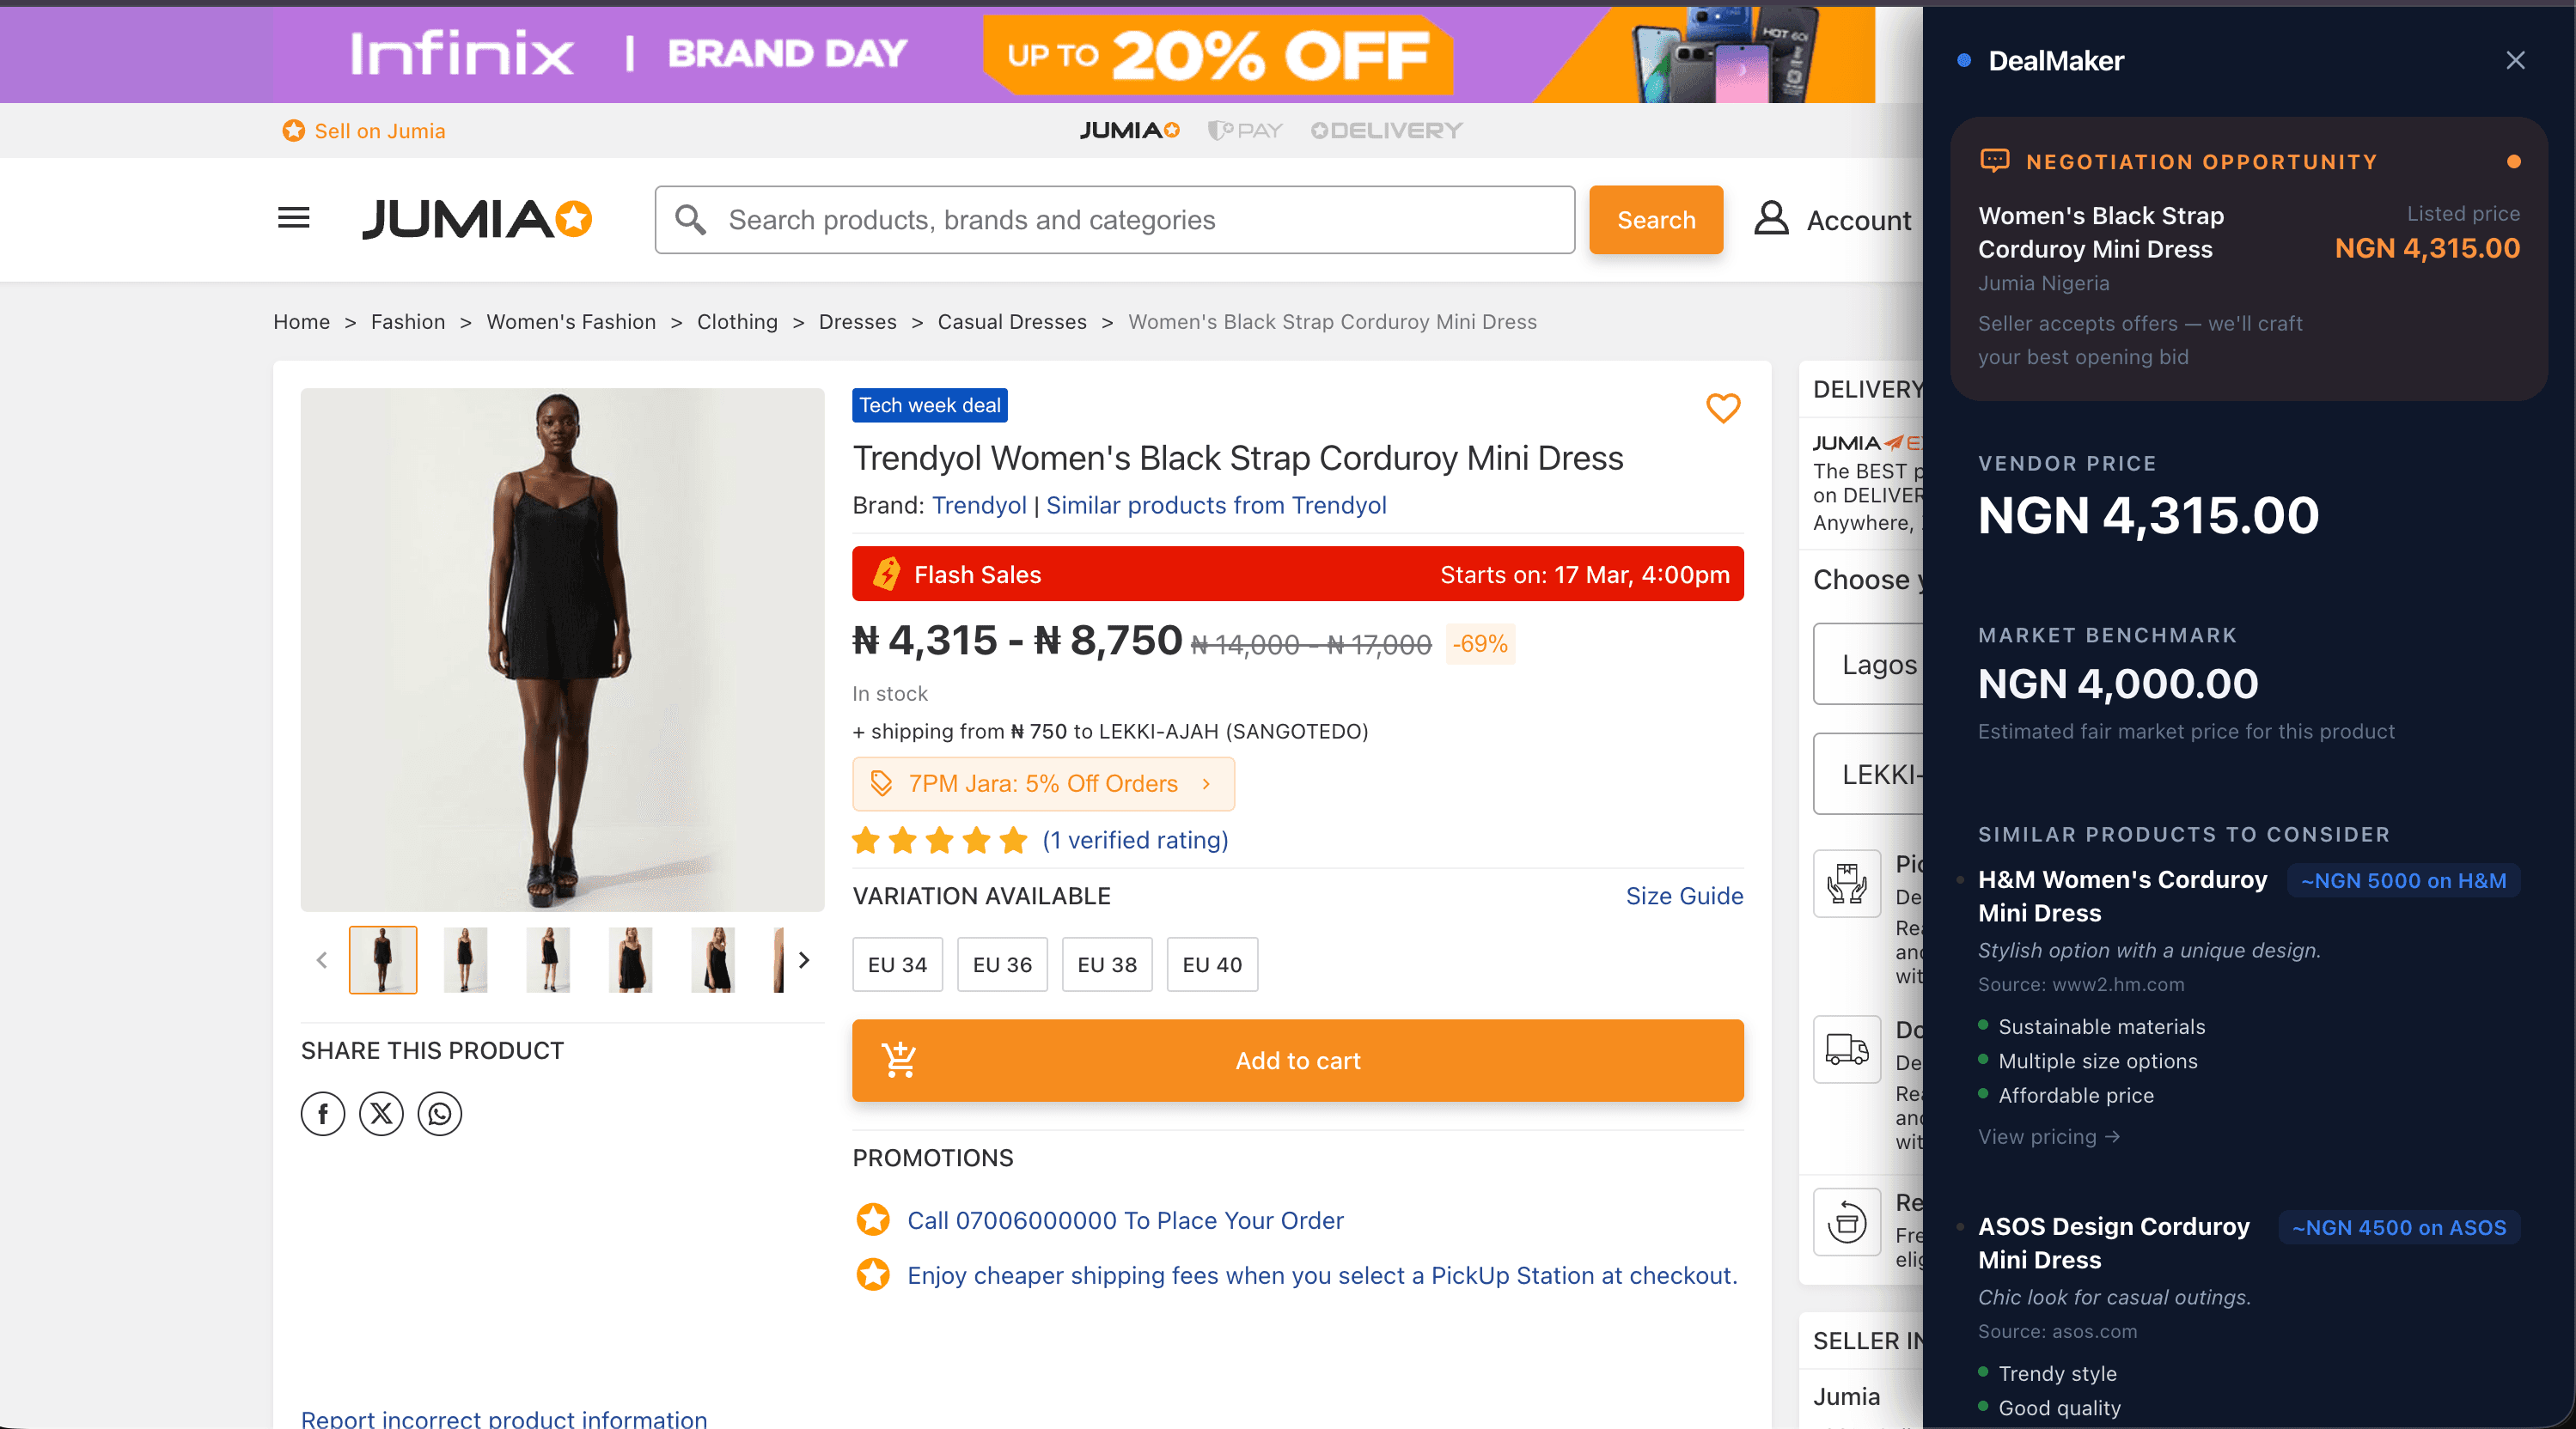
Task: Click the DealMaker negotiation chat bubble icon
Action: pos(1995,161)
